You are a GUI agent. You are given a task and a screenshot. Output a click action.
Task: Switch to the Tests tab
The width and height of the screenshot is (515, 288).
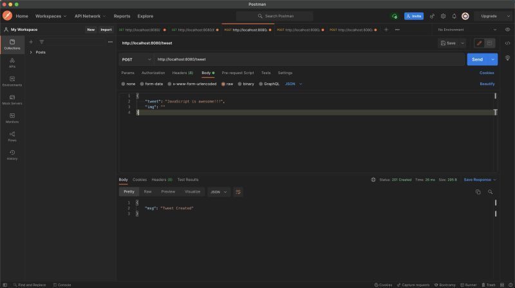(x=266, y=73)
